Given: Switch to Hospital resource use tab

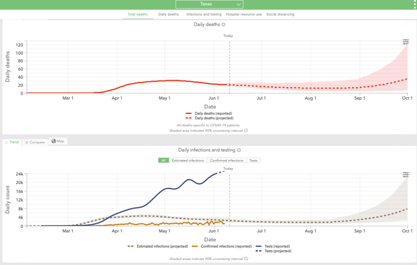Looking at the screenshot, I should tap(244, 14).
